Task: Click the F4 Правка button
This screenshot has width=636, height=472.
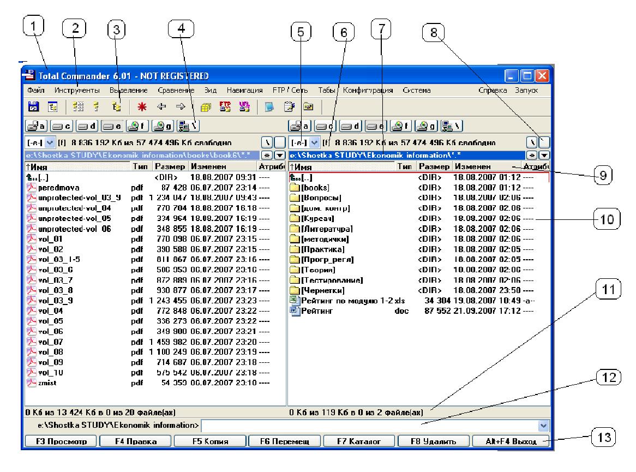Action: click(135, 441)
